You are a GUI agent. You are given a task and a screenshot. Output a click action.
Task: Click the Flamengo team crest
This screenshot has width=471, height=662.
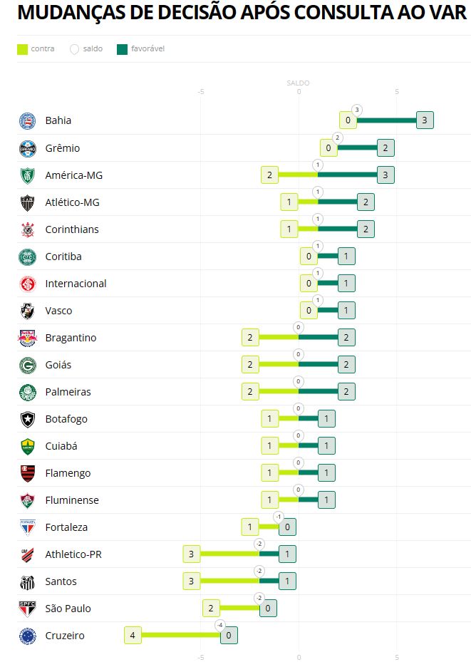click(x=27, y=473)
